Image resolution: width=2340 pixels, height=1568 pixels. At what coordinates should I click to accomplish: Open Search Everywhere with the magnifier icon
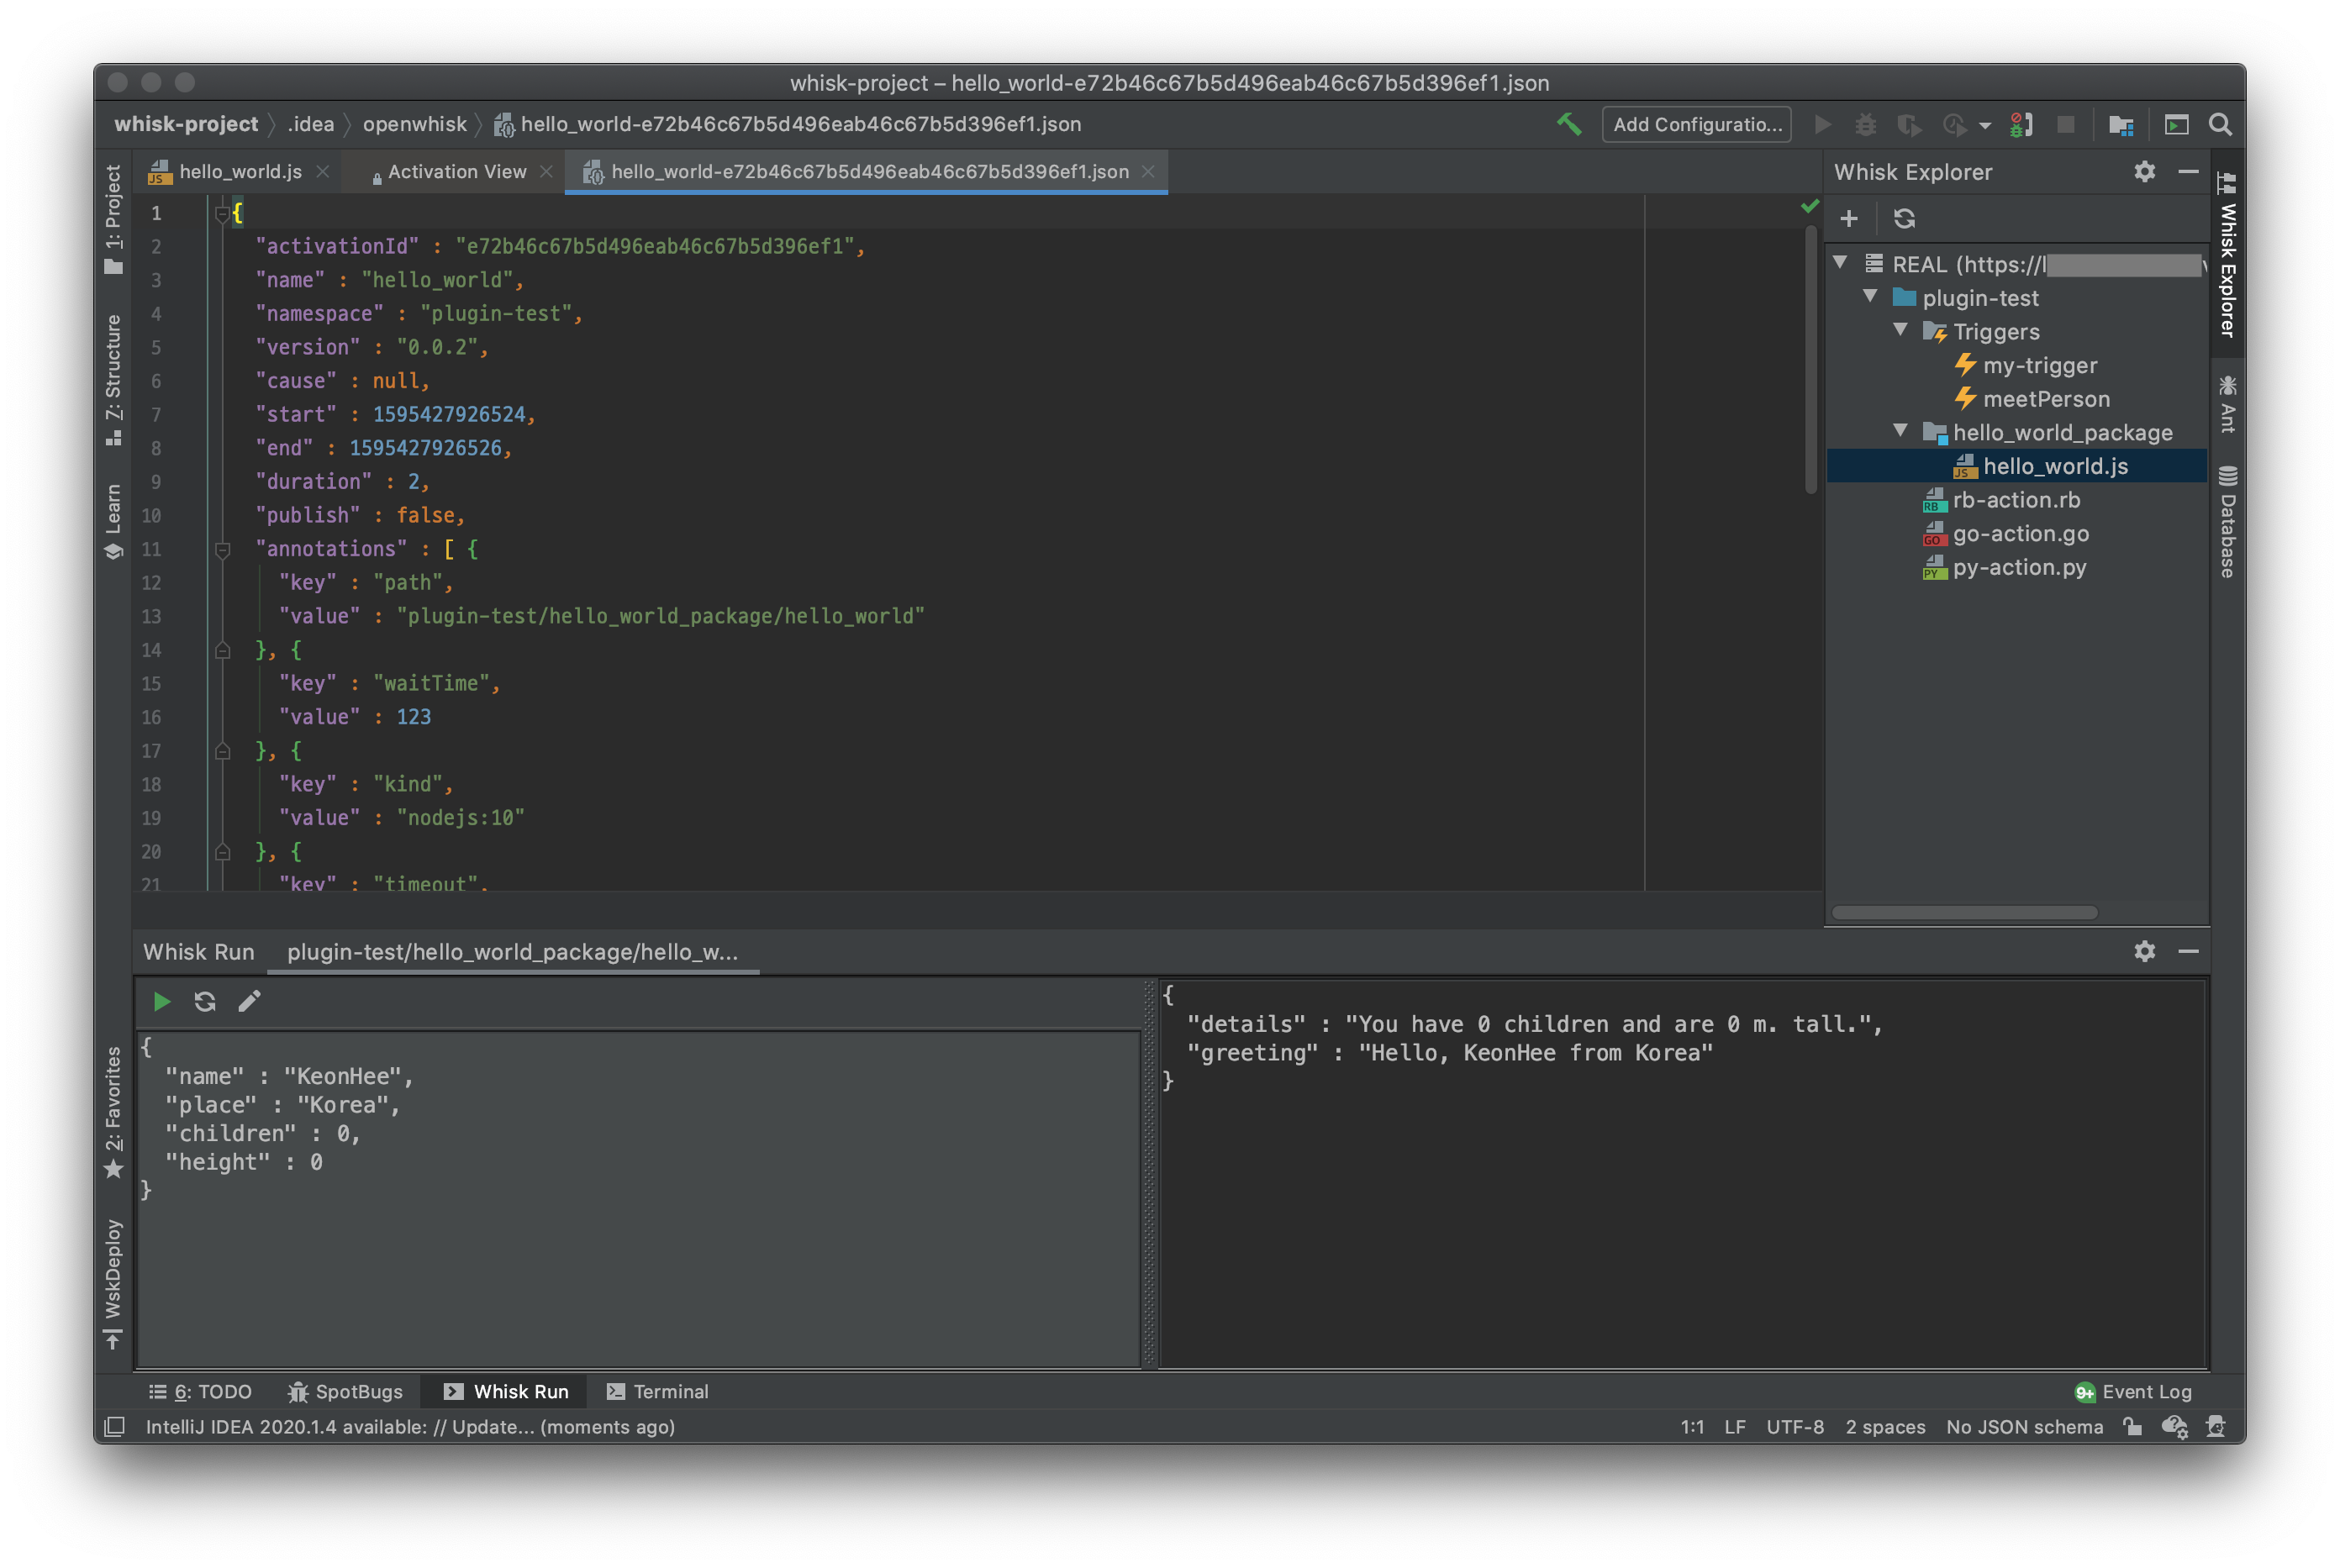(2220, 124)
